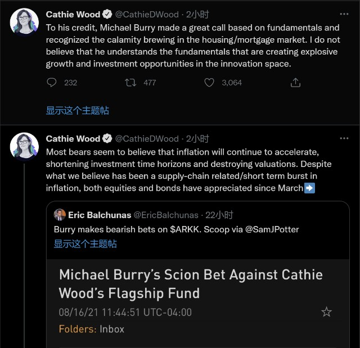360x348 pixels.
Task: Click Eric Balchunas's small profile picture
Action: click(60, 215)
